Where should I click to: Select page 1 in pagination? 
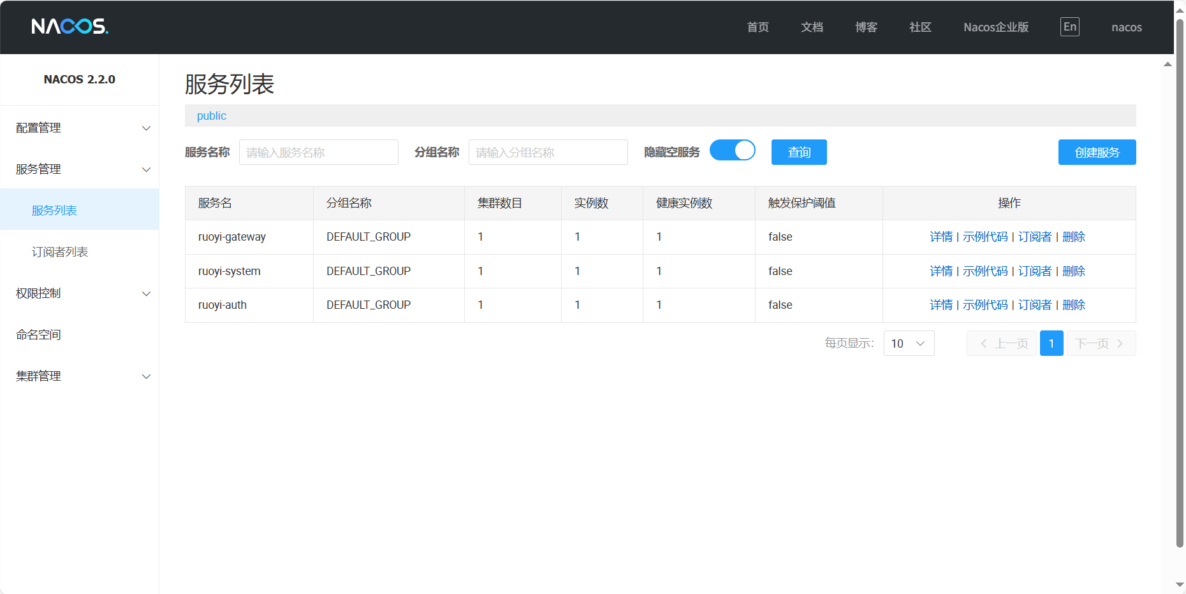pos(1051,343)
